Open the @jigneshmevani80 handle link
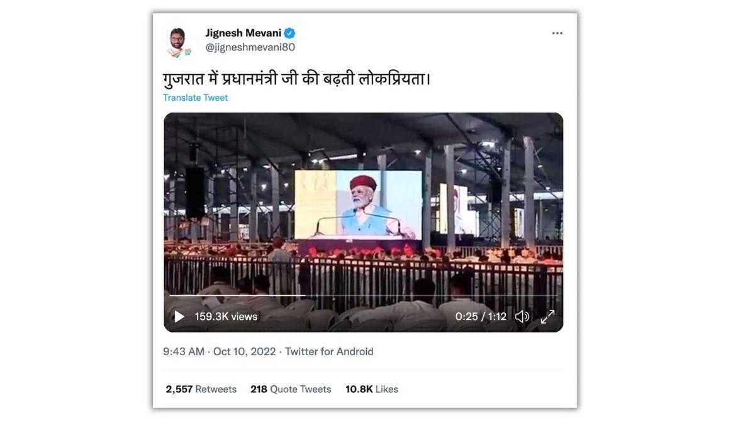The width and height of the screenshot is (755, 425). pyautogui.click(x=250, y=47)
